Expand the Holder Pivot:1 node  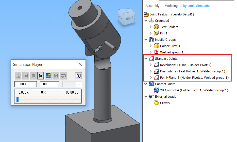[x=151, y=46]
